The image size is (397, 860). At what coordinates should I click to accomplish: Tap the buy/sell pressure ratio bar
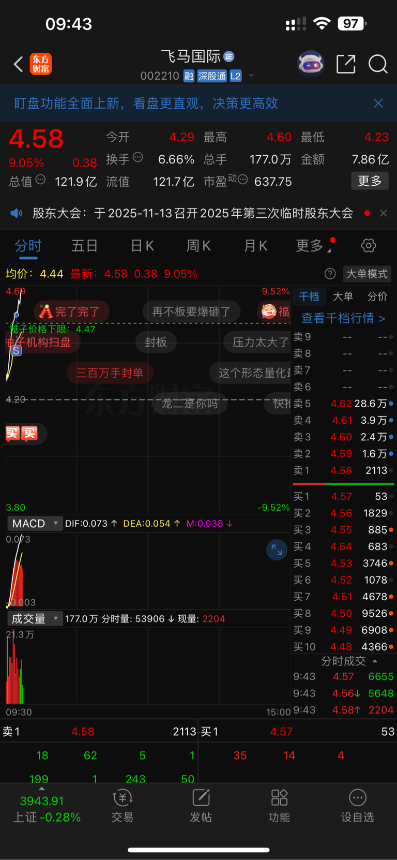[x=343, y=484]
